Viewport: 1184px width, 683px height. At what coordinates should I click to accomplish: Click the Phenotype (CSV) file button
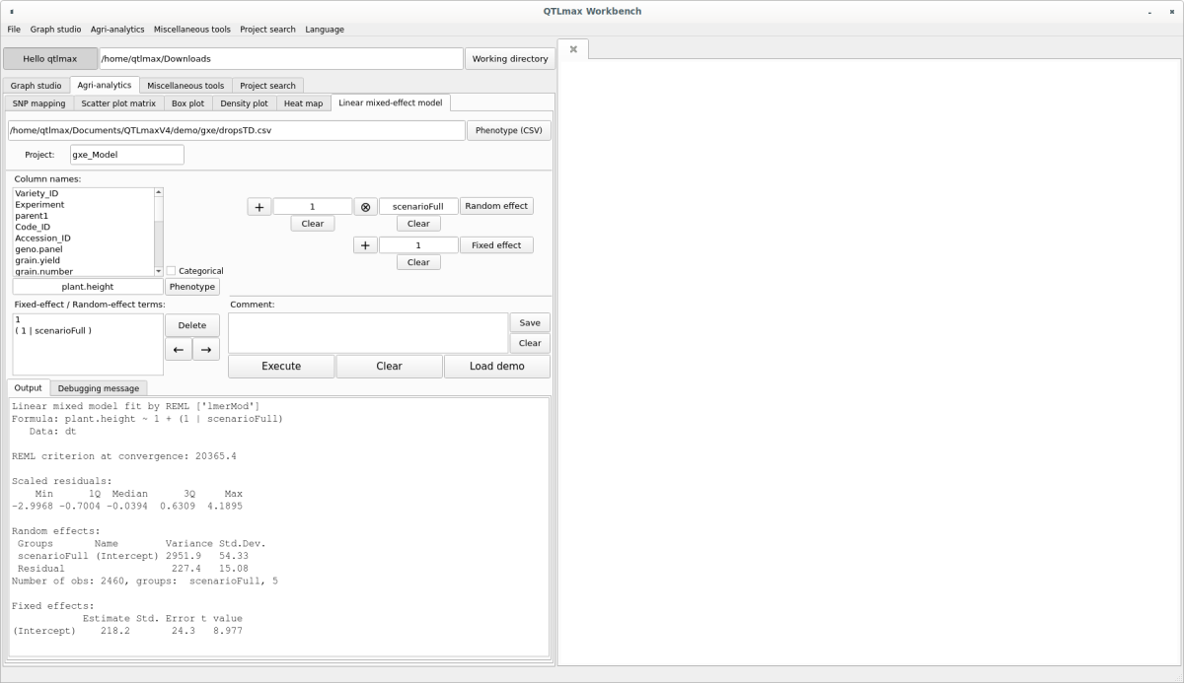click(x=508, y=130)
